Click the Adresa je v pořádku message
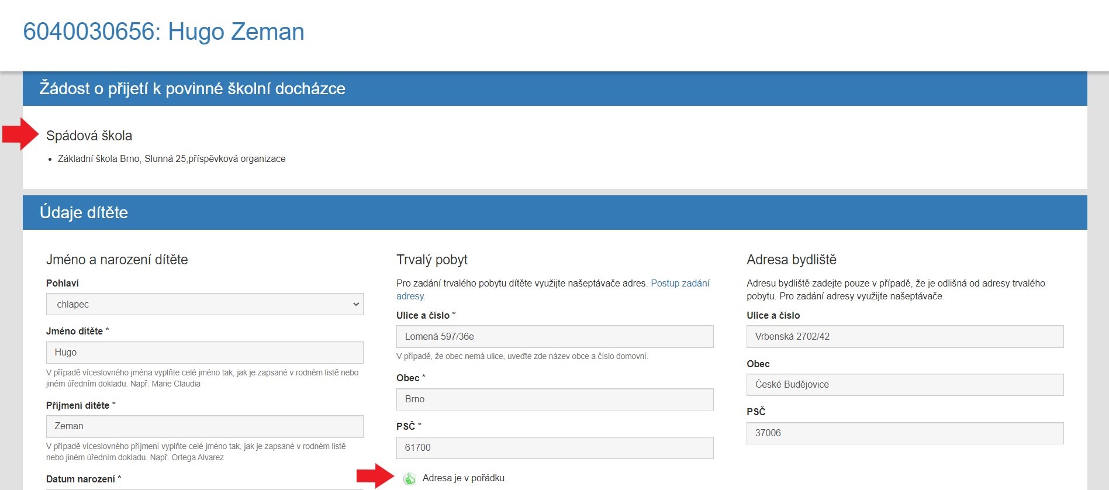This screenshot has height=490, width=1109. (464, 478)
